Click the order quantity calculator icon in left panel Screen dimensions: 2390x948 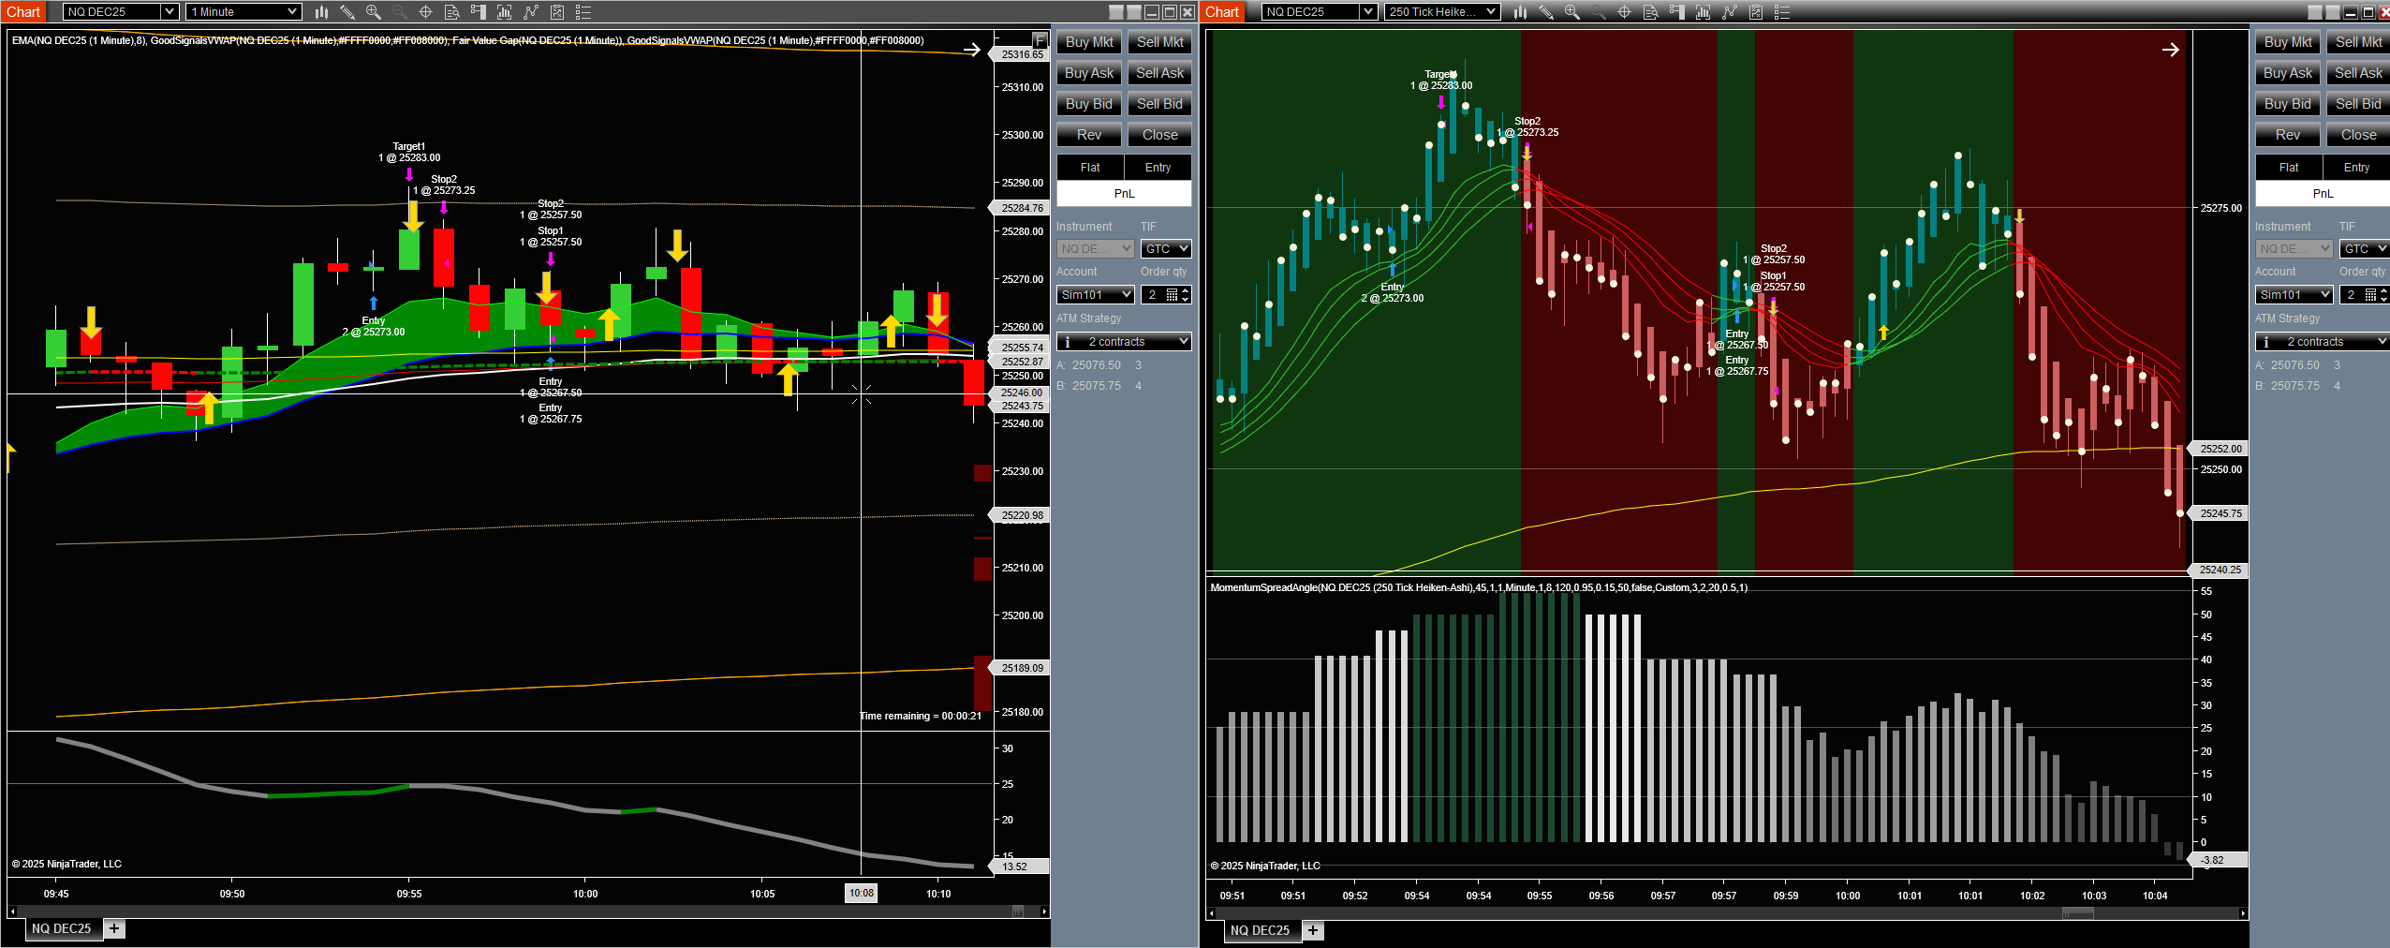pos(1172,295)
